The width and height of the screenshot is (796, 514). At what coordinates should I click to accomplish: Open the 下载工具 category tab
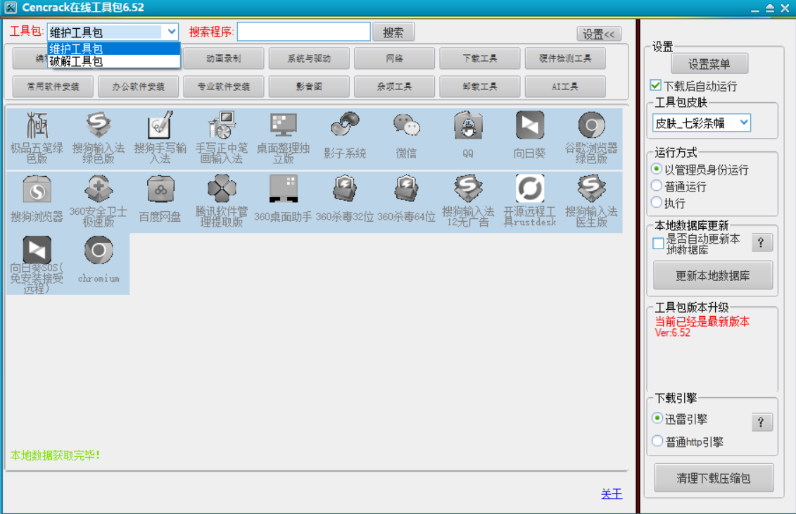coord(480,58)
